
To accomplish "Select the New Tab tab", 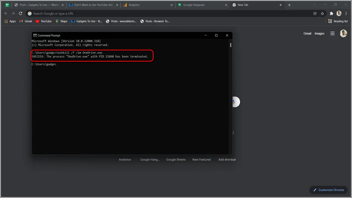I will [x=257, y=5].
